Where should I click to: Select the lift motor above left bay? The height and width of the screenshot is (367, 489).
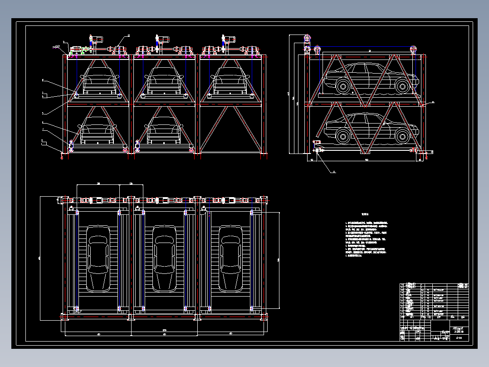(x=96, y=40)
